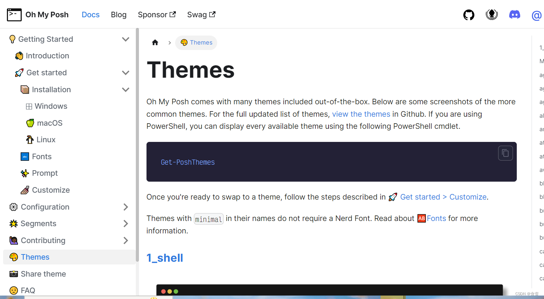This screenshot has width=544, height=299.
Task: Click the green apple macOS icon
Action: [x=30, y=123]
